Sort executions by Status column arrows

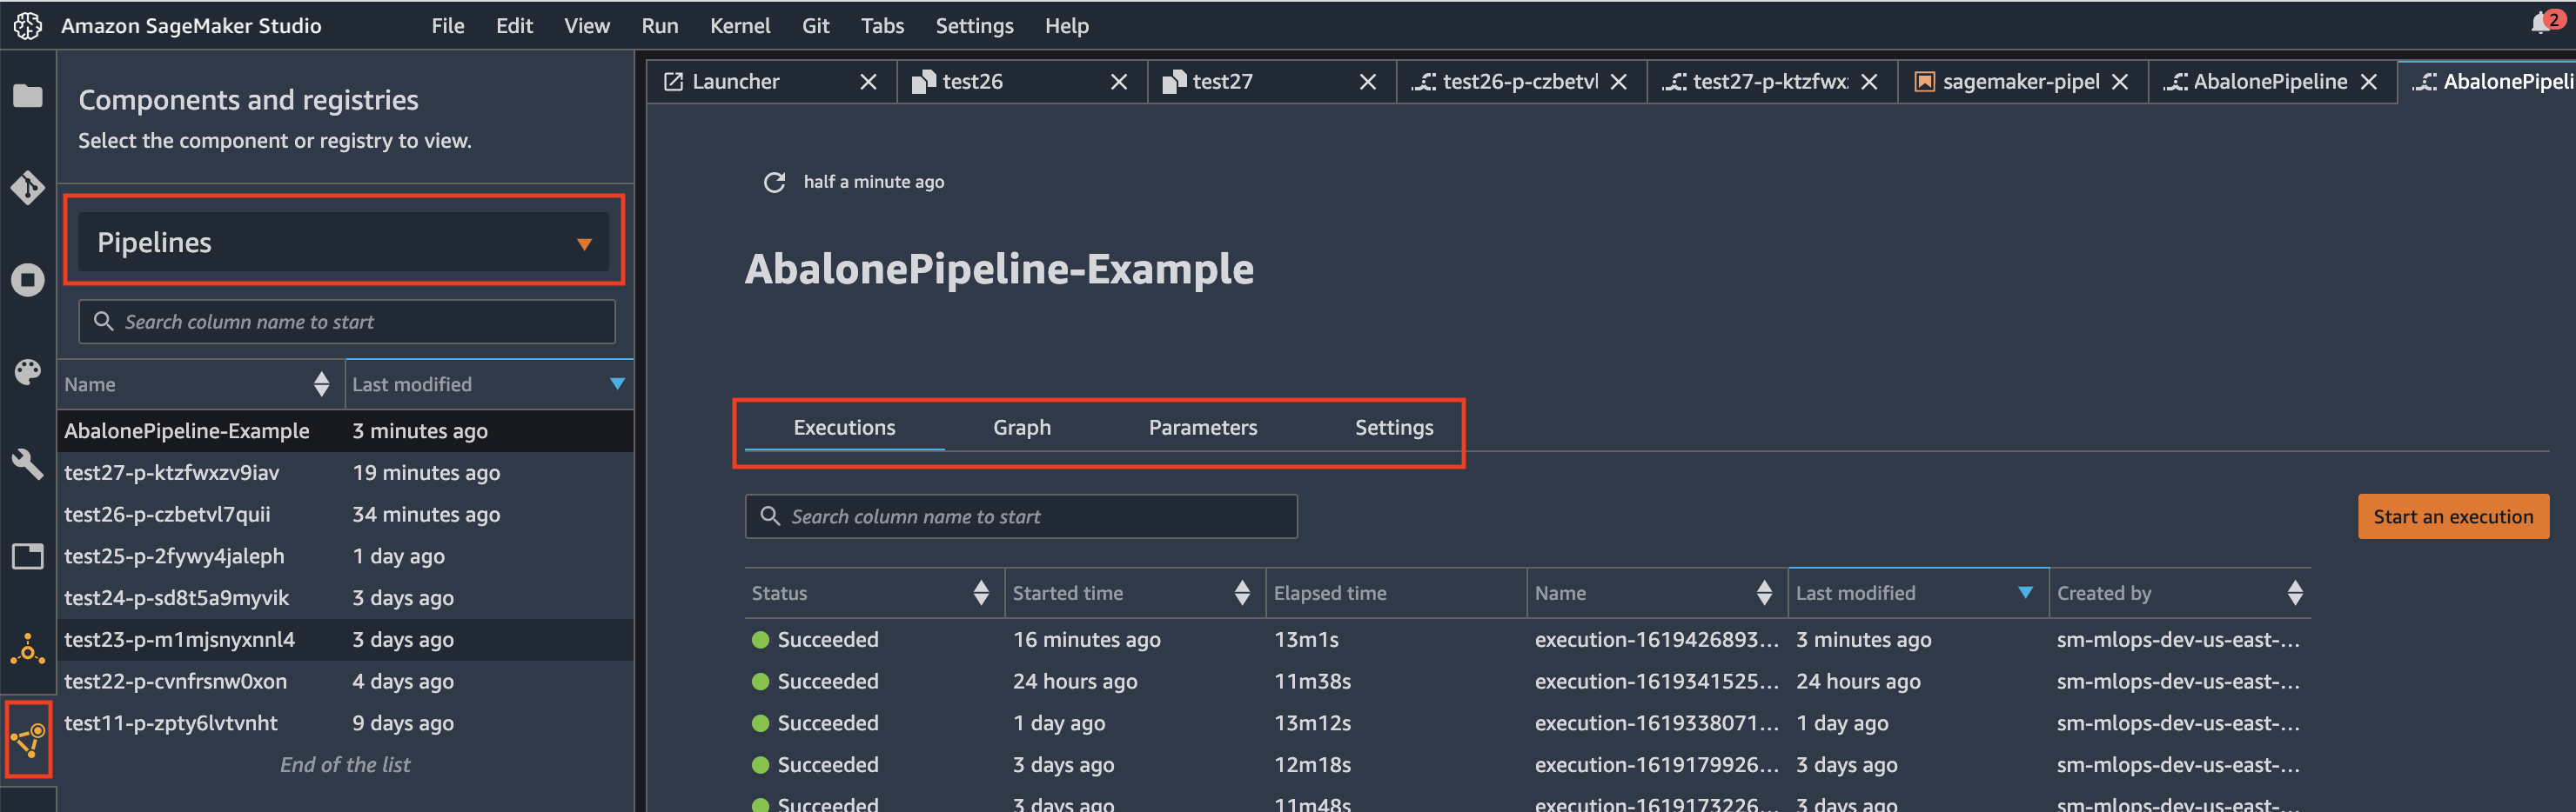(981, 593)
